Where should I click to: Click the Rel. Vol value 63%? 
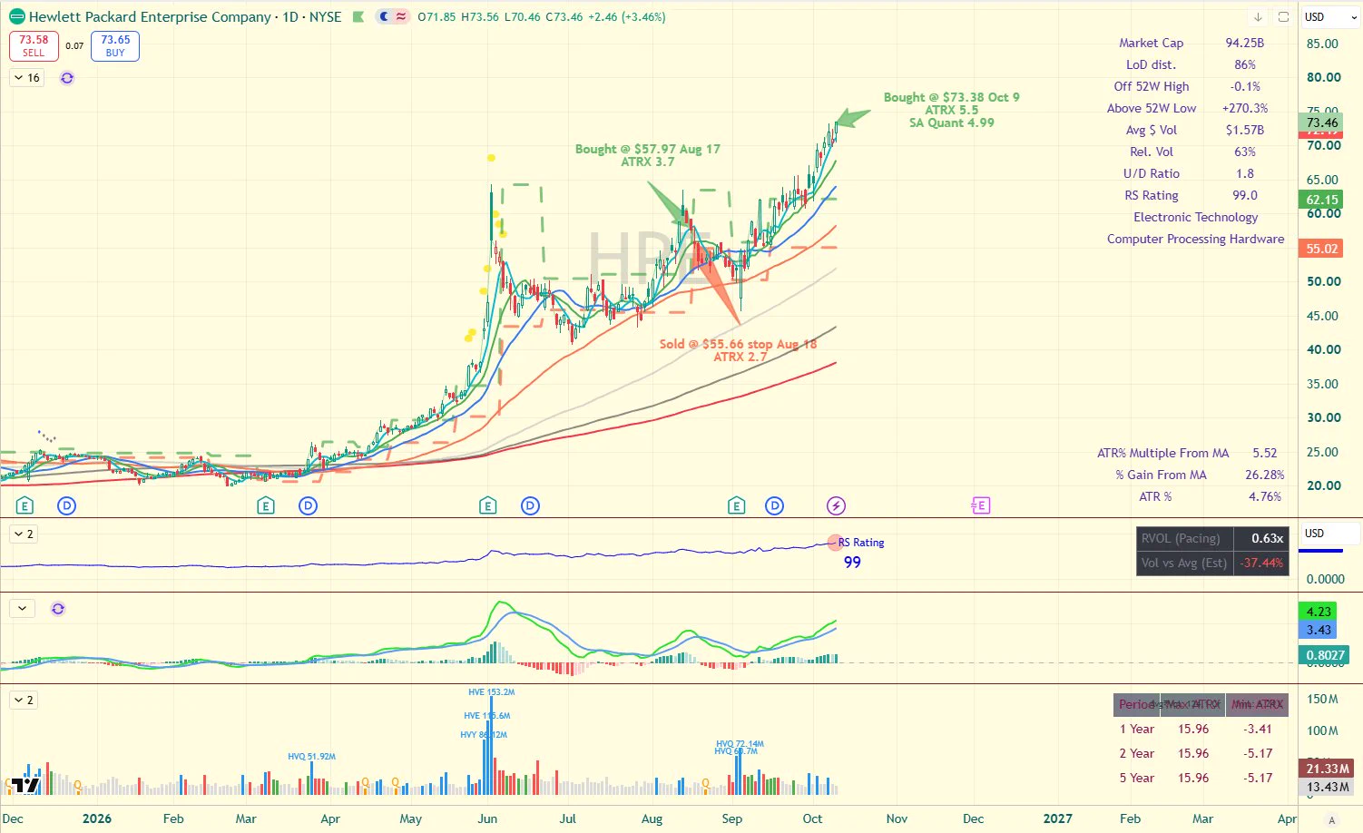tap(1244, 152)
